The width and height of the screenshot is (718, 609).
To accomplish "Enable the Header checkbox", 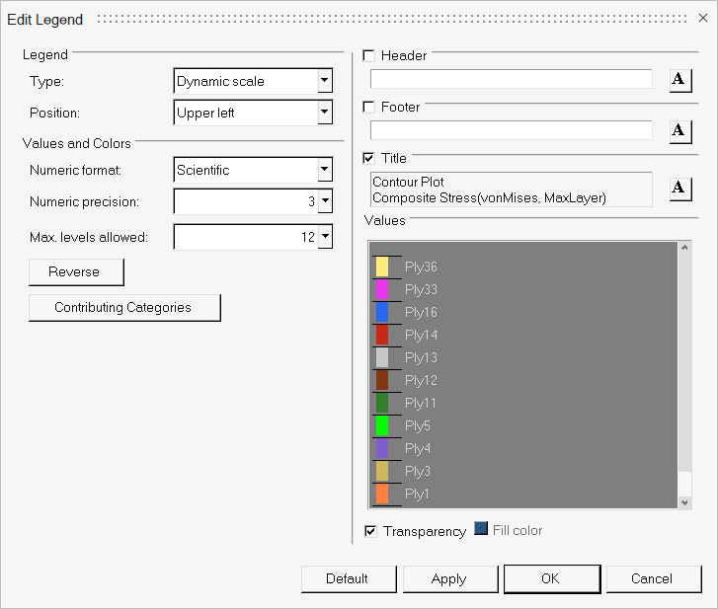I will [370, 55].
